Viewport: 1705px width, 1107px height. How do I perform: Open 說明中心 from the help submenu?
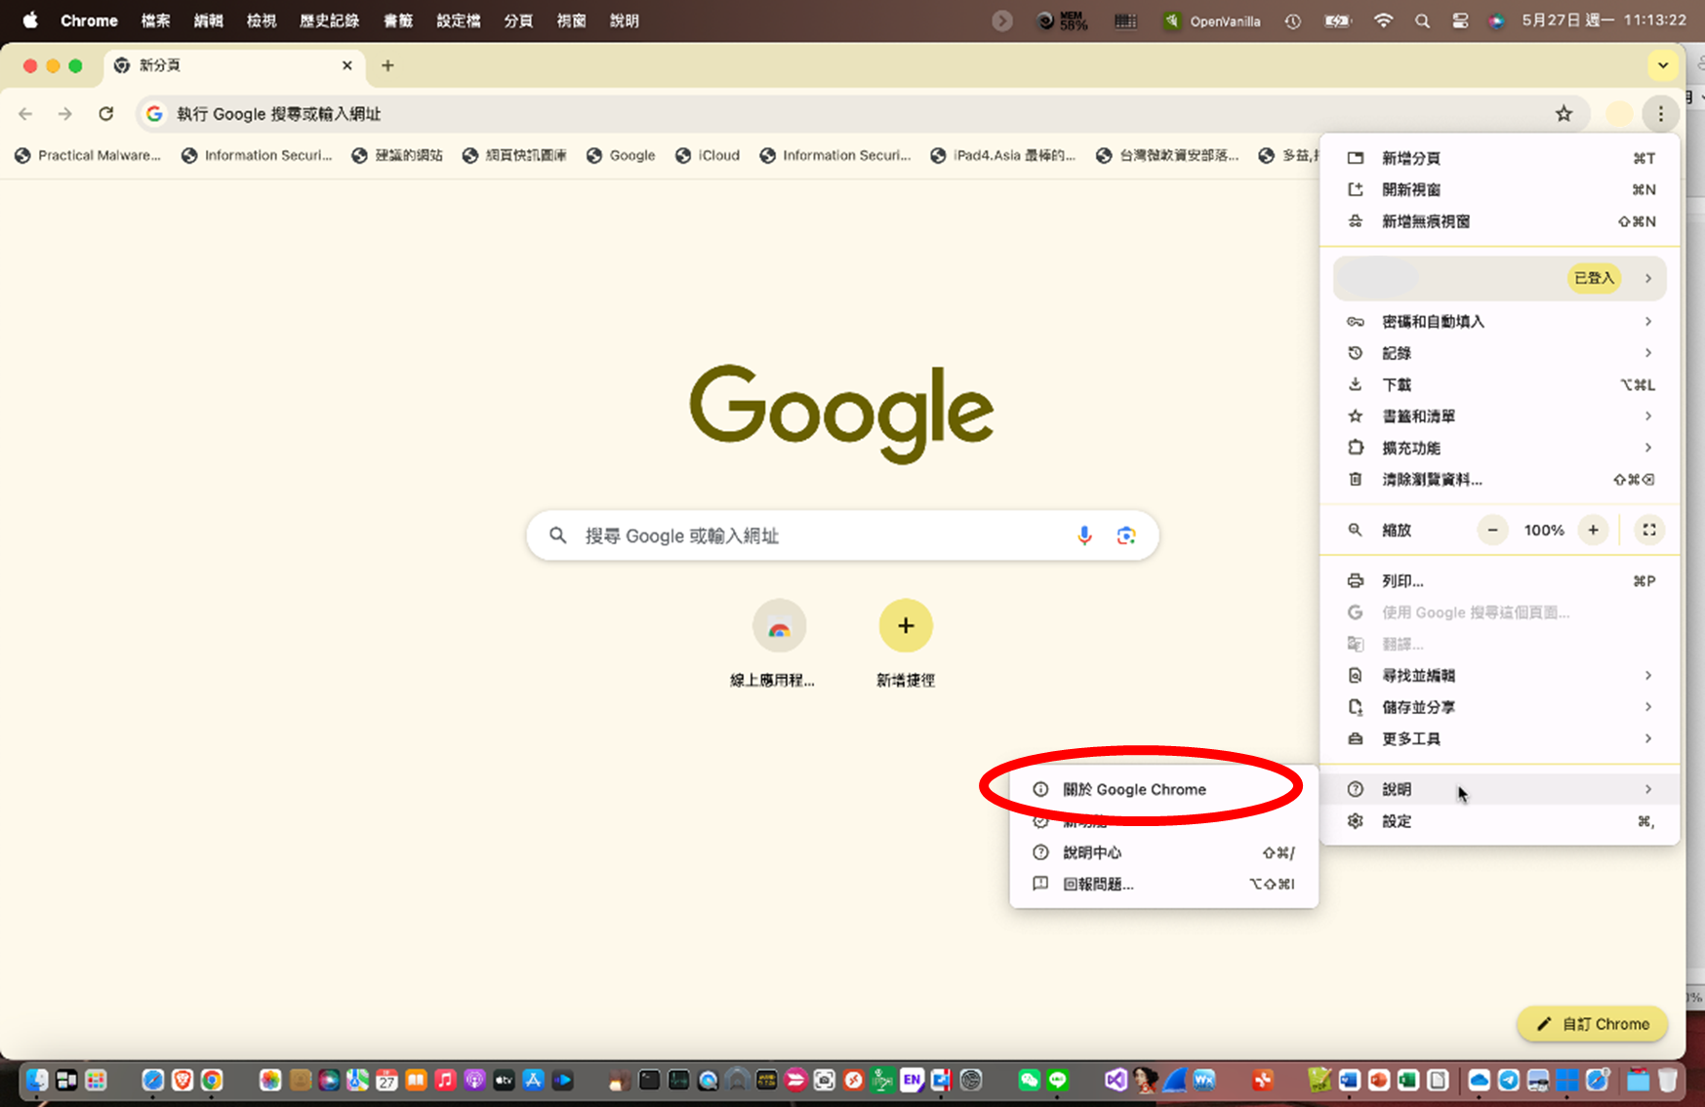(x=1092, y=852)
